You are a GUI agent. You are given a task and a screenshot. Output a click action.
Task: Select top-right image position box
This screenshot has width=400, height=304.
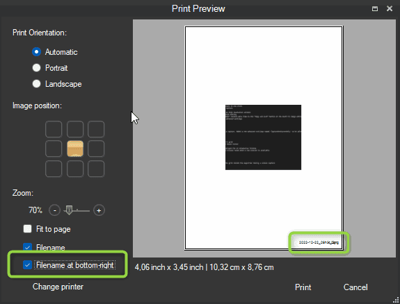coord(96,129)
